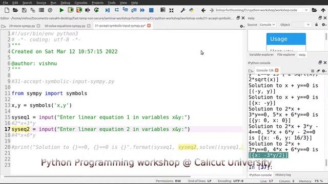Open the Consoles menu
The height and width of the screenshot is (184, 328).
(81, 3)
